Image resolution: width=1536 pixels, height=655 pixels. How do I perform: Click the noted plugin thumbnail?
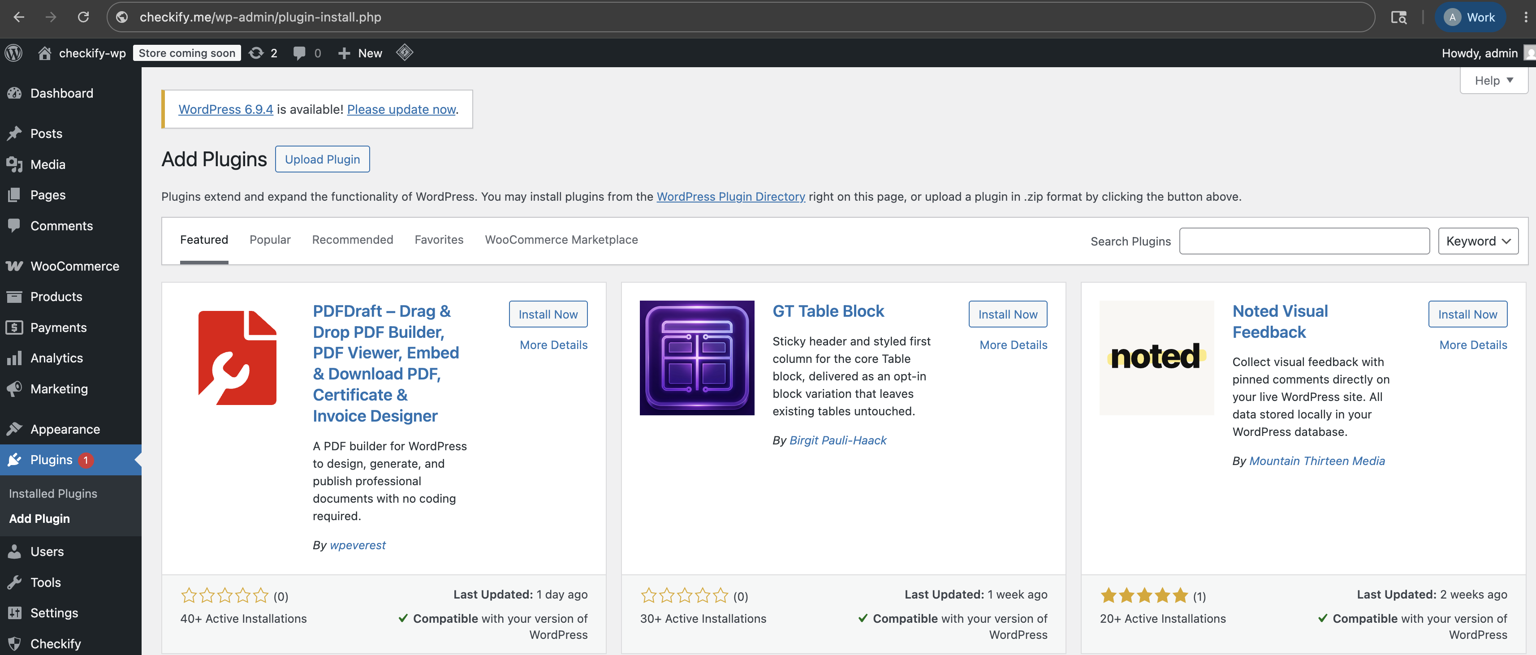pos(1156,358)
